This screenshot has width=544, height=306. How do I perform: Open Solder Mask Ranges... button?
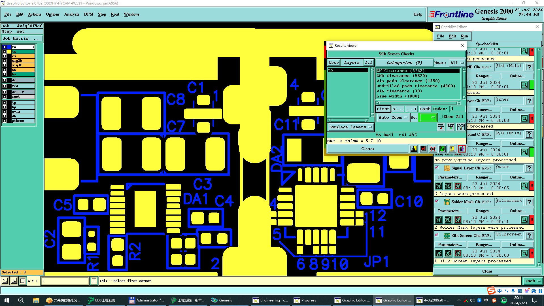click(484, 211)
